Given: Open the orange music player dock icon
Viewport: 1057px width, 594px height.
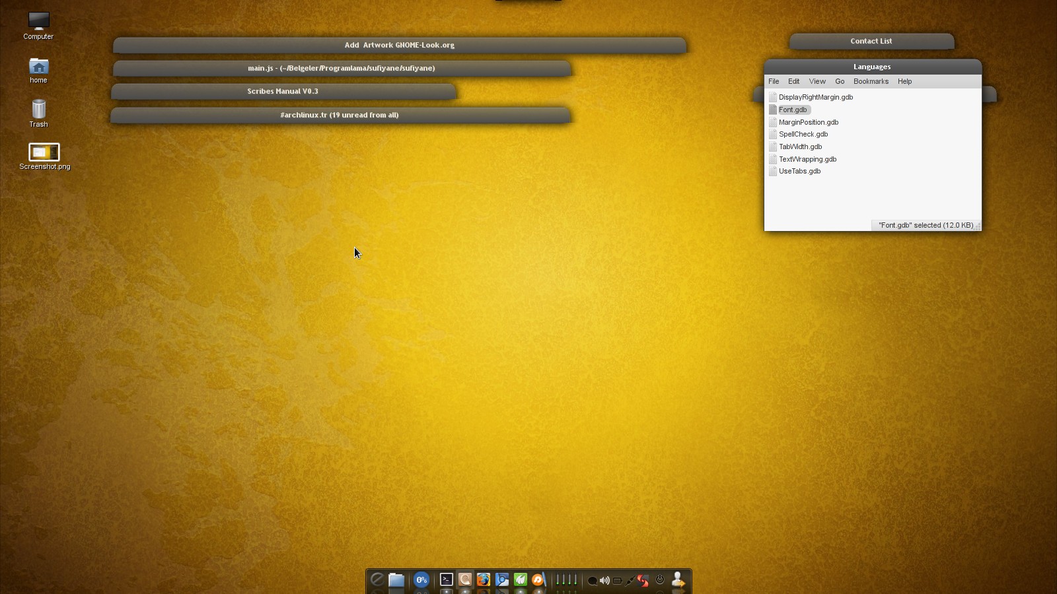Looking at the screenshot, I should pyautogui.click(x=539, y=579).
